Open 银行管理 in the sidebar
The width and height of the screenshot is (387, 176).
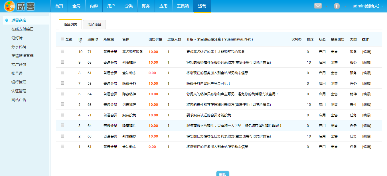19,82
